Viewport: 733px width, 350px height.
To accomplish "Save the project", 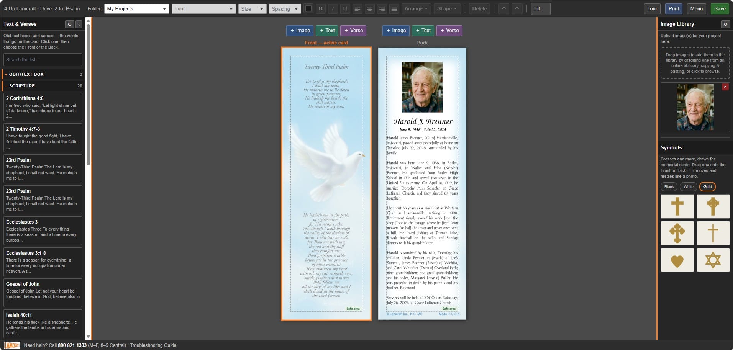I will (x=720, y=8).
